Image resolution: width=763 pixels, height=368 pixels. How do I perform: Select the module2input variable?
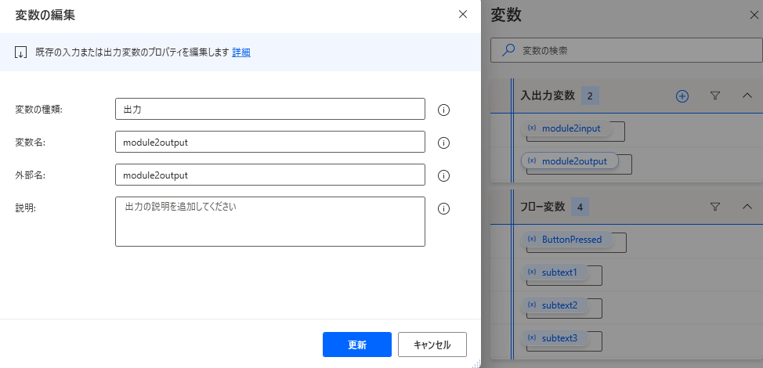point(566,129)
